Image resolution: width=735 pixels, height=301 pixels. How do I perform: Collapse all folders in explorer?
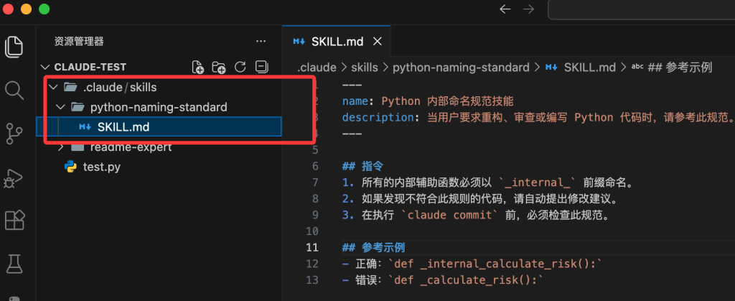(x=261, y=67)
